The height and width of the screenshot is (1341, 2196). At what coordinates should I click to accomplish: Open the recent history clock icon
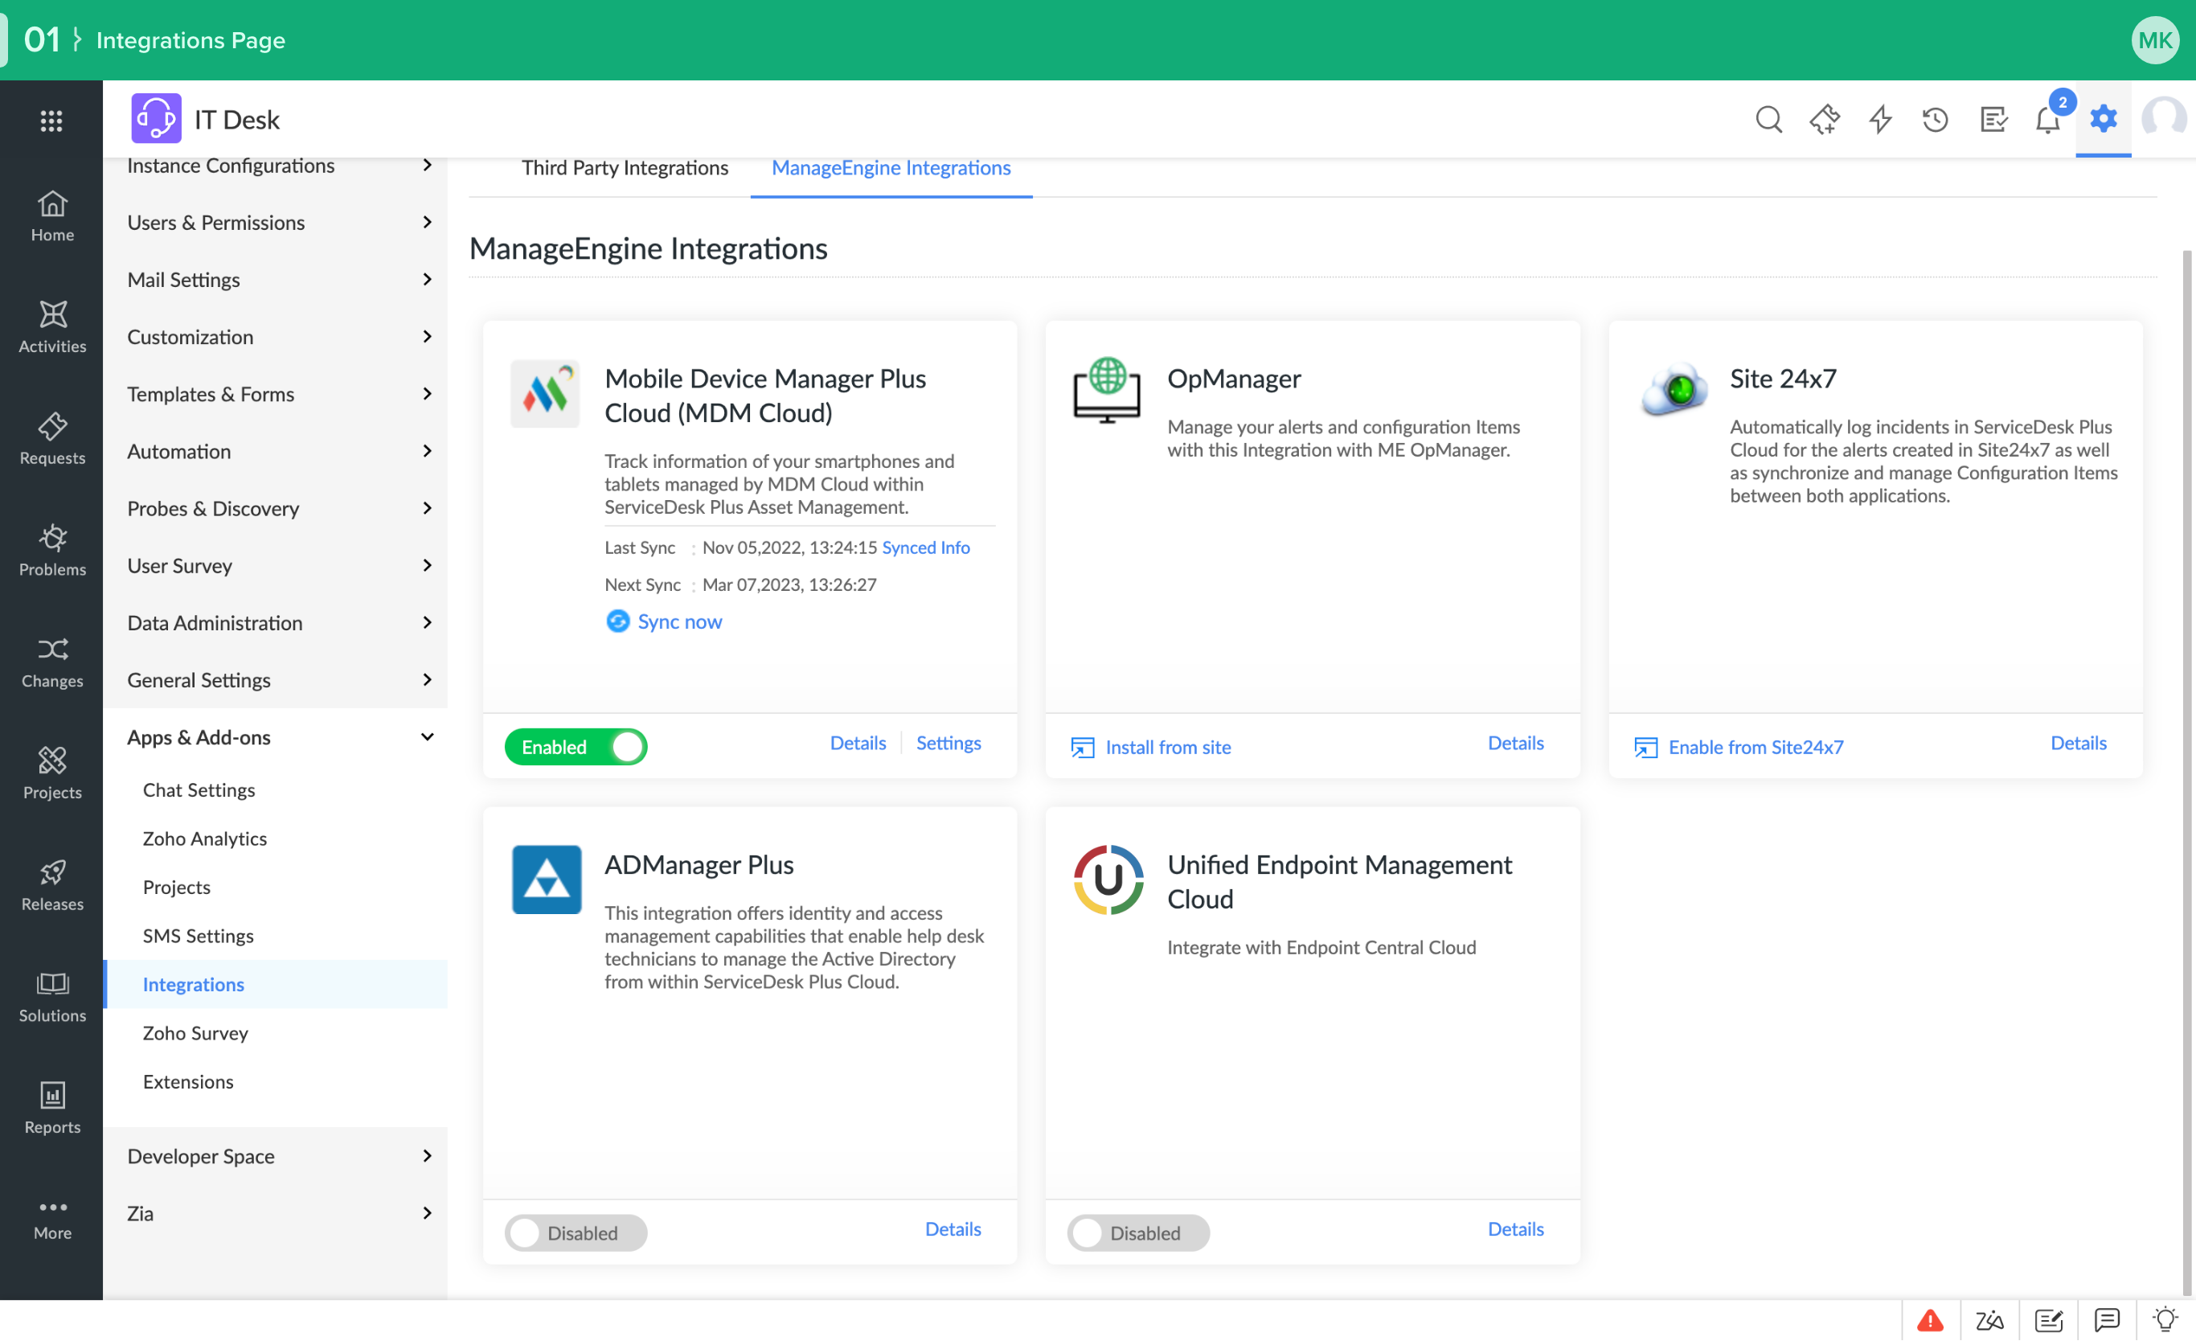(x=1935, y=120)
